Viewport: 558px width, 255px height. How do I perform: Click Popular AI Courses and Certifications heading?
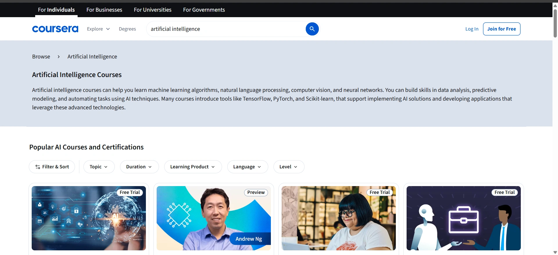[86, 147]
